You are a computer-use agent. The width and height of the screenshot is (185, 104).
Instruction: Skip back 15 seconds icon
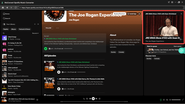87,99
